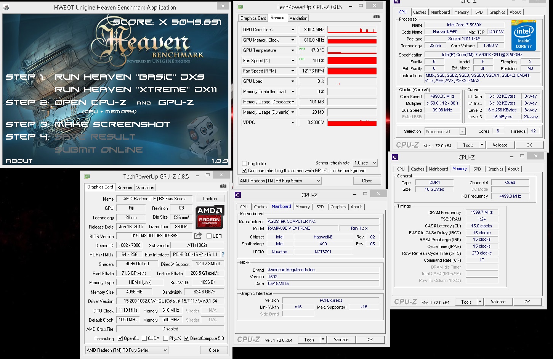Click RUN HEAVEN "XTREME" DX11 option
The image size is (553, 359).
pos(136,90)
